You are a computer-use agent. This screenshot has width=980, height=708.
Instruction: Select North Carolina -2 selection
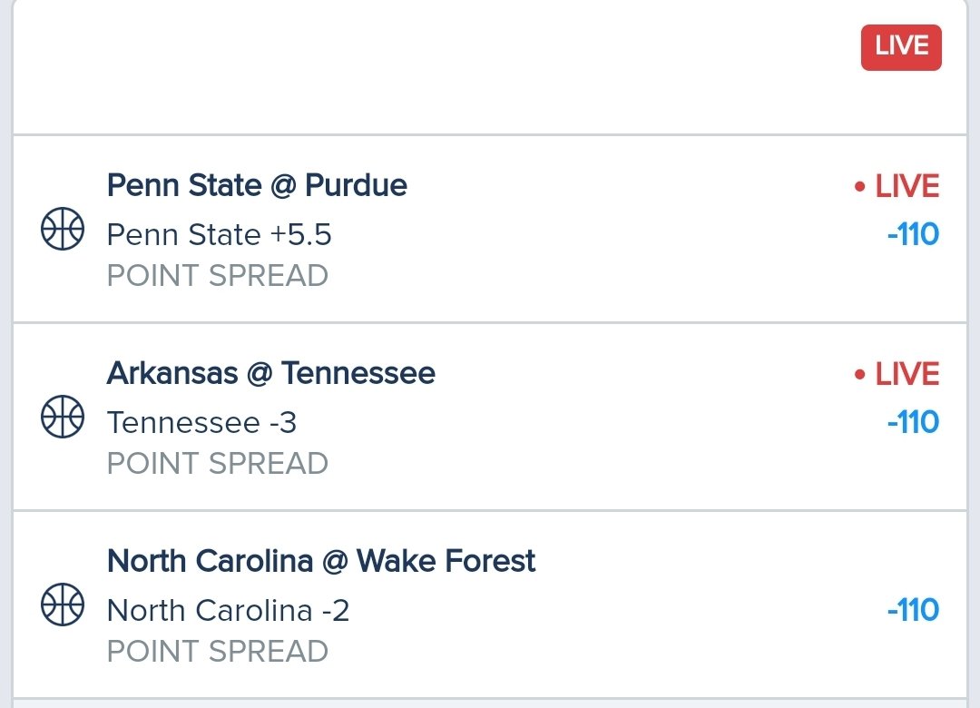coord(228,611)
